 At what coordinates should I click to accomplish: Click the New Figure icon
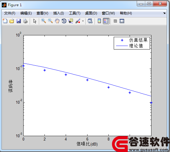pos(5,21)
